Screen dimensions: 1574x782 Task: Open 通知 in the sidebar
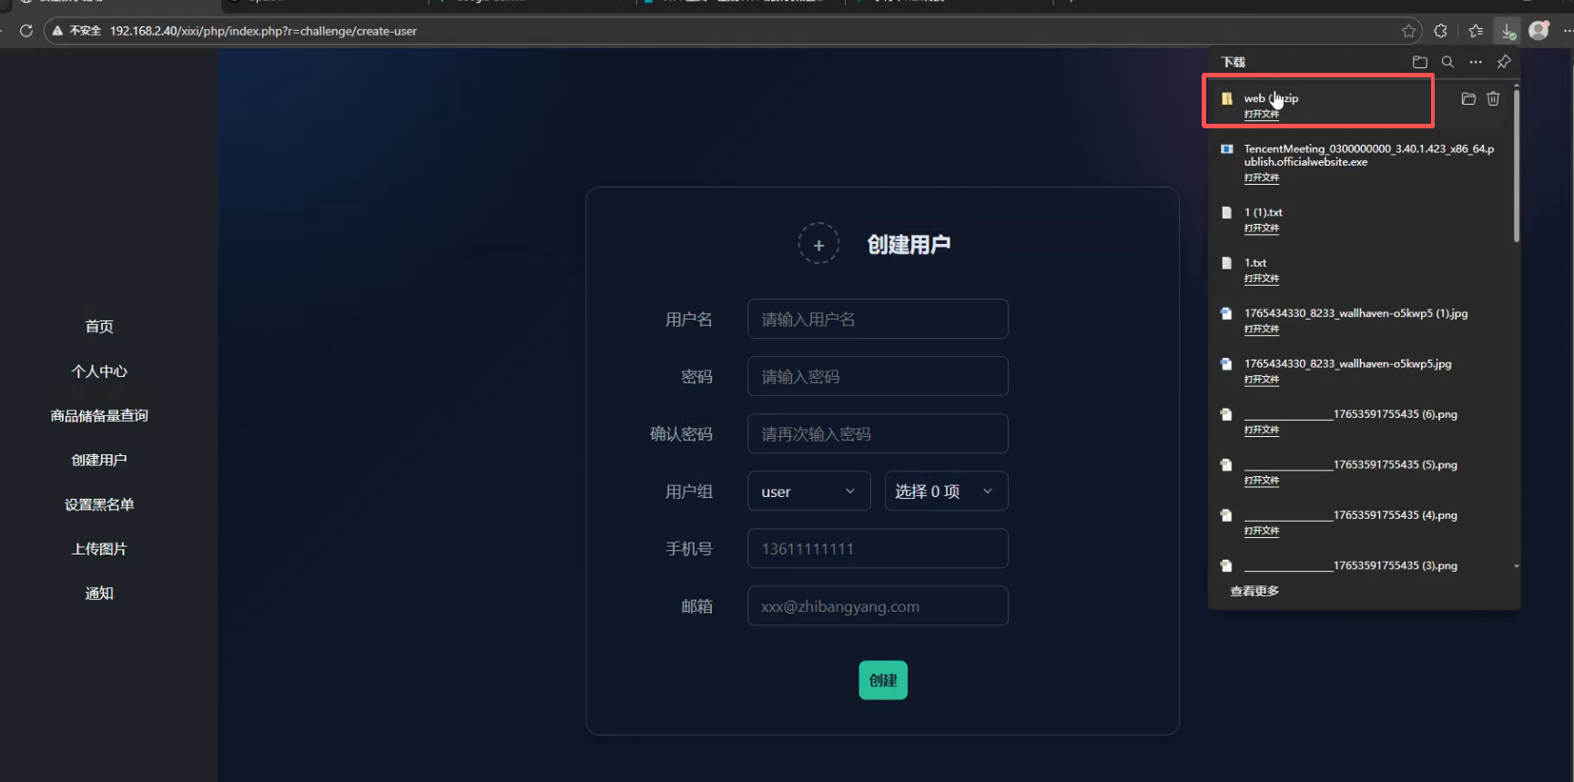99,594
